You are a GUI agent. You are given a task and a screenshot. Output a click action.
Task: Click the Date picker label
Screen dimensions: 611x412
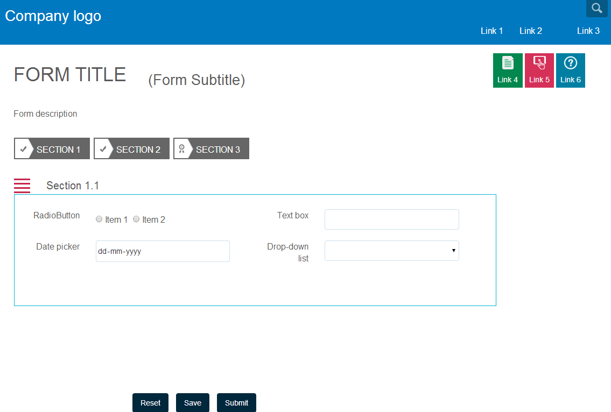click(58, 246)
